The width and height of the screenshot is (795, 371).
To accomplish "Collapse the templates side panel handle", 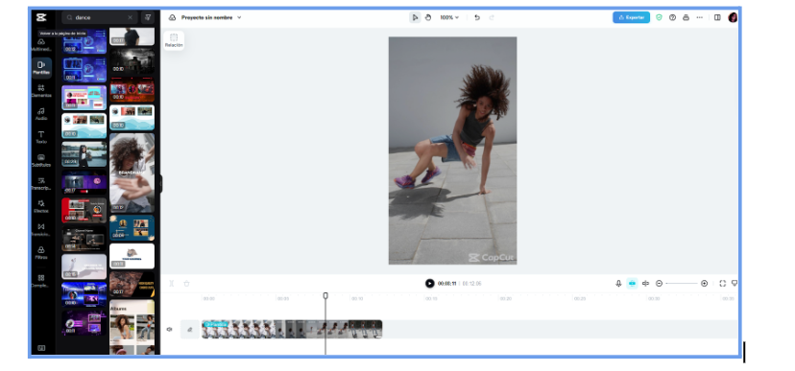I will point(160,184).
